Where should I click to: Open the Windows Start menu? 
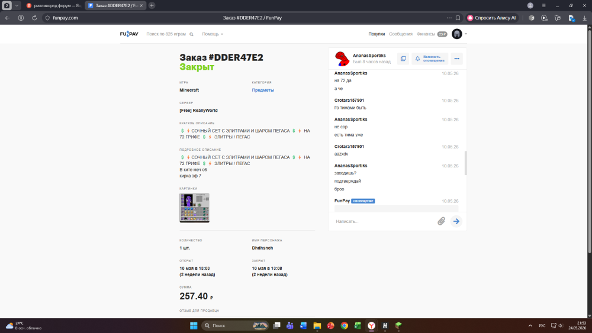(x=194, y=325)
